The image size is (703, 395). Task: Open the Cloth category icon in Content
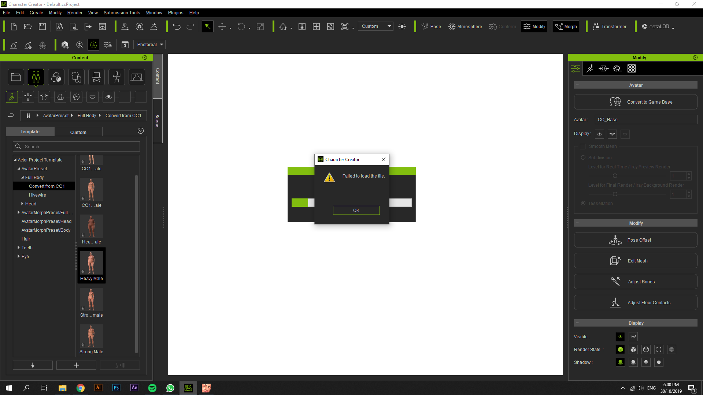(76, 77)
